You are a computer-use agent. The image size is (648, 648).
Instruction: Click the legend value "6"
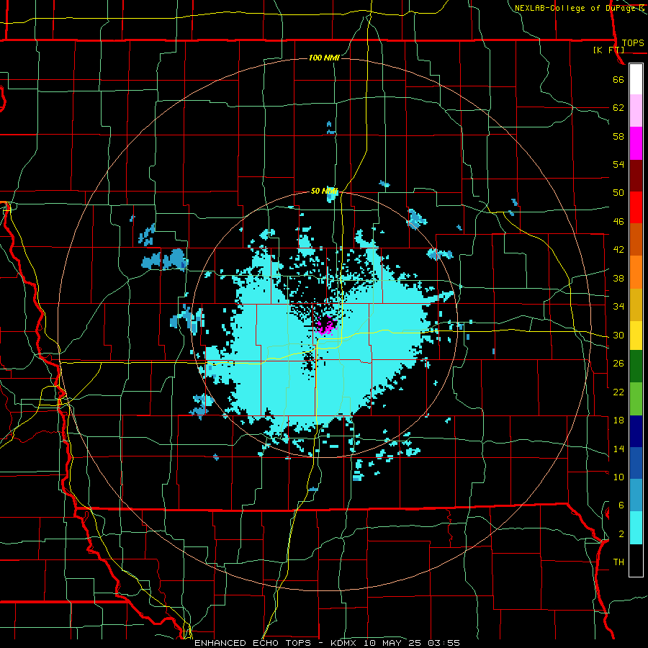tap(621, 505)
